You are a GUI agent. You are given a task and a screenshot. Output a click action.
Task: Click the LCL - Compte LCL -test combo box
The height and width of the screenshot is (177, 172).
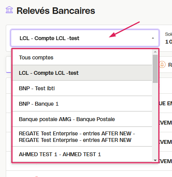point(85,38)
